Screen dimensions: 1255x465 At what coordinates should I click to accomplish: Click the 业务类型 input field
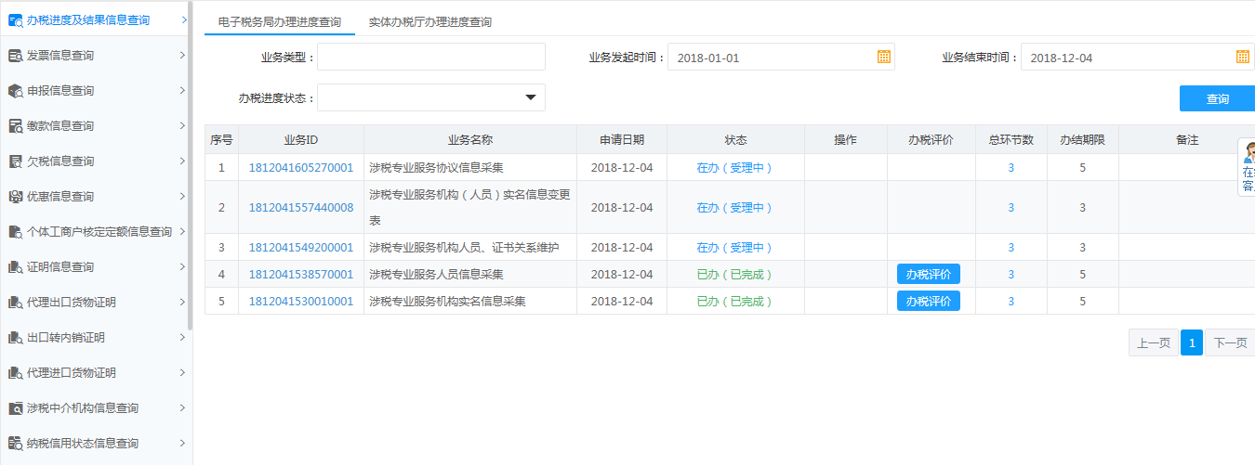pyautogui.click(x=431, y=57)
